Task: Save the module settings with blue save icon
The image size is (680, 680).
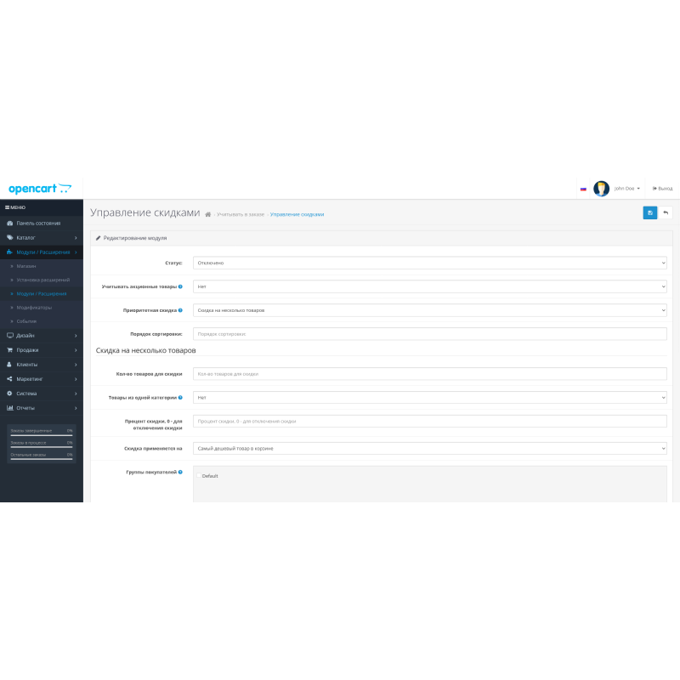Action: (650, 213)
